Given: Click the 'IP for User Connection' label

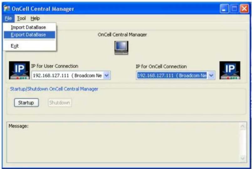Looking at the screenshot, I should (55, 66).
